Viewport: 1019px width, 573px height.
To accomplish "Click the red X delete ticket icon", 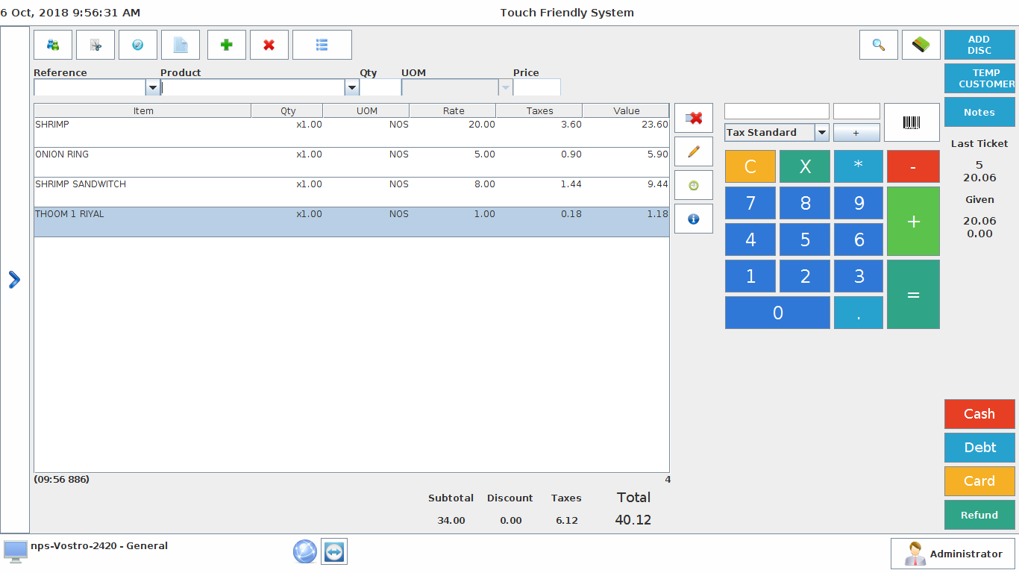I will click(269, 45).
